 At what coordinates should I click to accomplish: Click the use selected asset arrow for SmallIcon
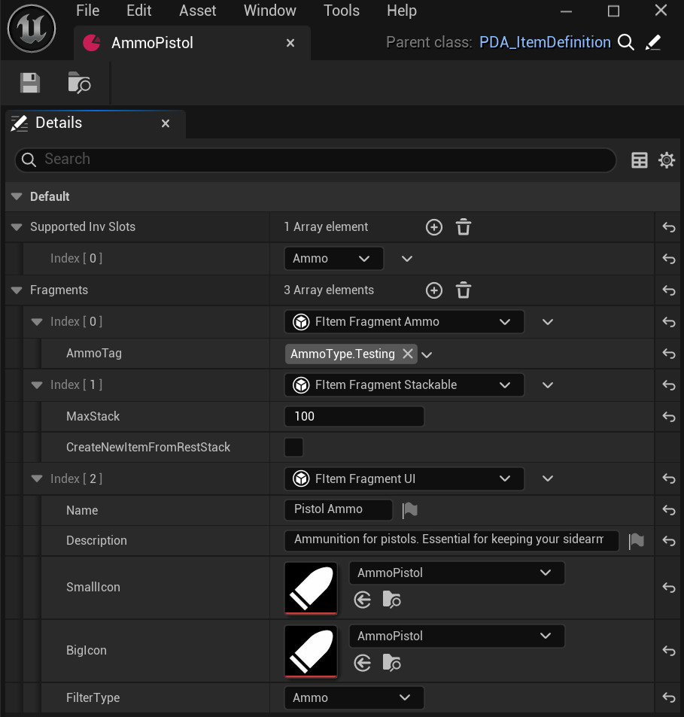363,600
